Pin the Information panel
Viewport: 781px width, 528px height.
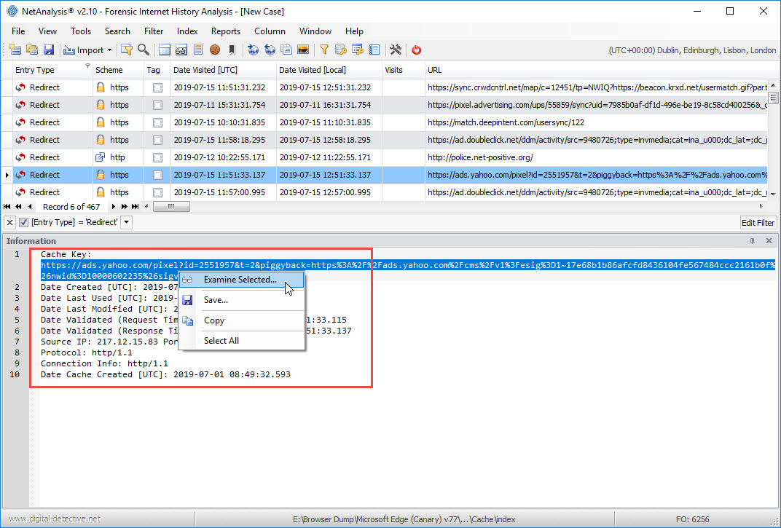752,240
